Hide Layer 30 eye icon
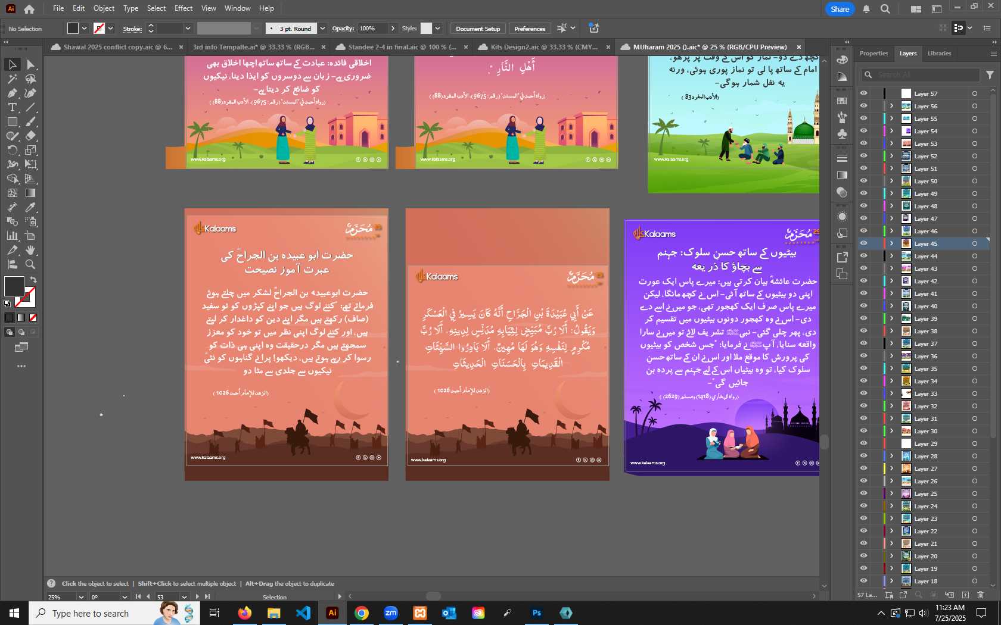The image size is (1001, 625). (x=863, y=431)
